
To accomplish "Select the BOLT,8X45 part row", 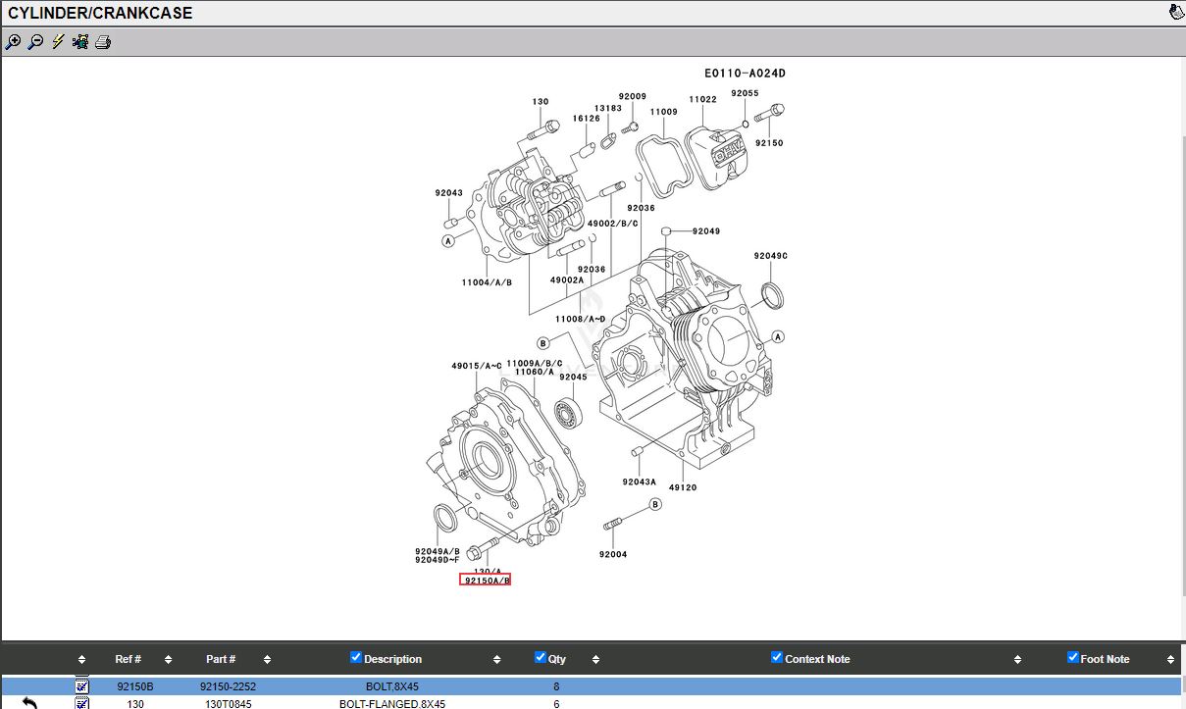I will [x=391, y=686].
